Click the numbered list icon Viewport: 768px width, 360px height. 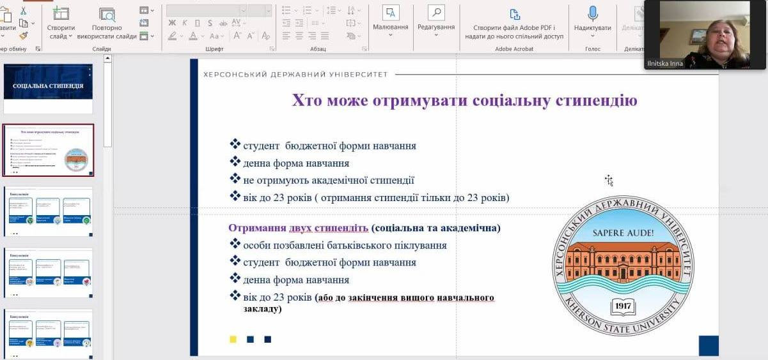(x=309, y=11)
